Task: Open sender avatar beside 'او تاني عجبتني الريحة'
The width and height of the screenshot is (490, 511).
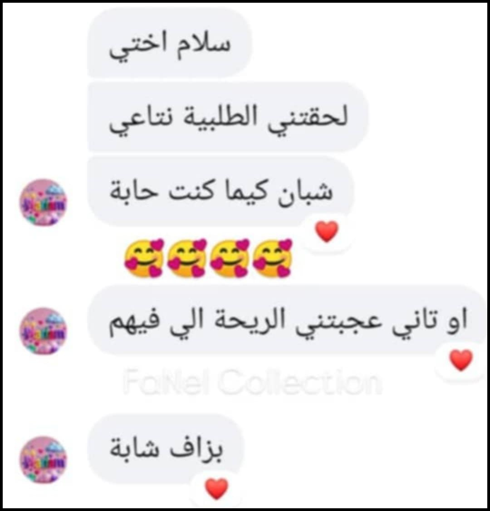Action: tap(43, 331)
